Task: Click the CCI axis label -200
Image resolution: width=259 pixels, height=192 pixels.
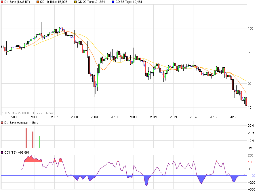Action: [x=252, y=183]
